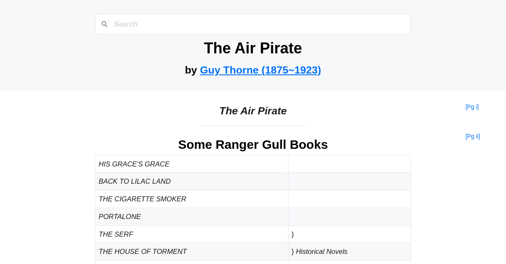The height and width of the screenshot is (264, 506).
Task: Click the brace symbol next to THE SERF
Action: (293, 234)
